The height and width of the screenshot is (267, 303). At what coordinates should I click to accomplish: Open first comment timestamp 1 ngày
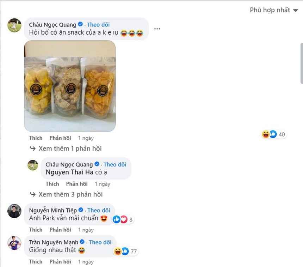coord(86,138)
